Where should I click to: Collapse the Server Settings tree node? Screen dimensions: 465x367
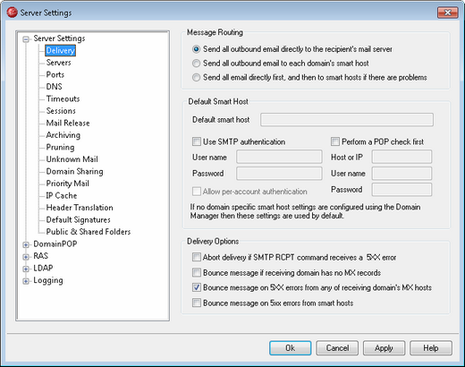point(26,39)
